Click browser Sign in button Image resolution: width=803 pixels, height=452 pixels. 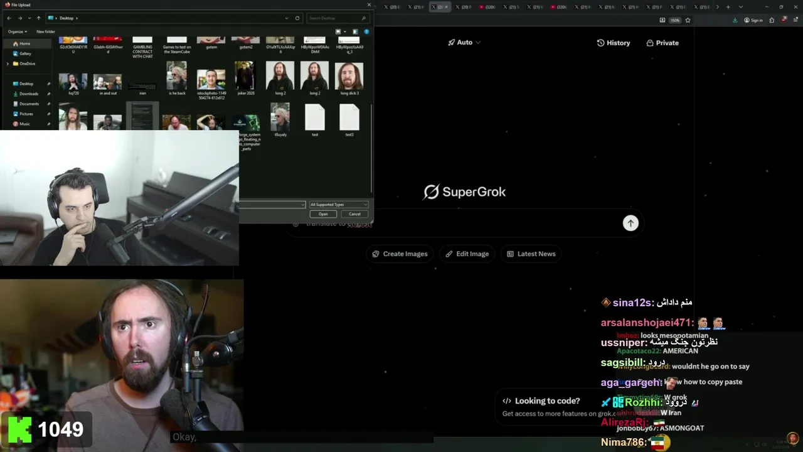[x=753, y=20]
